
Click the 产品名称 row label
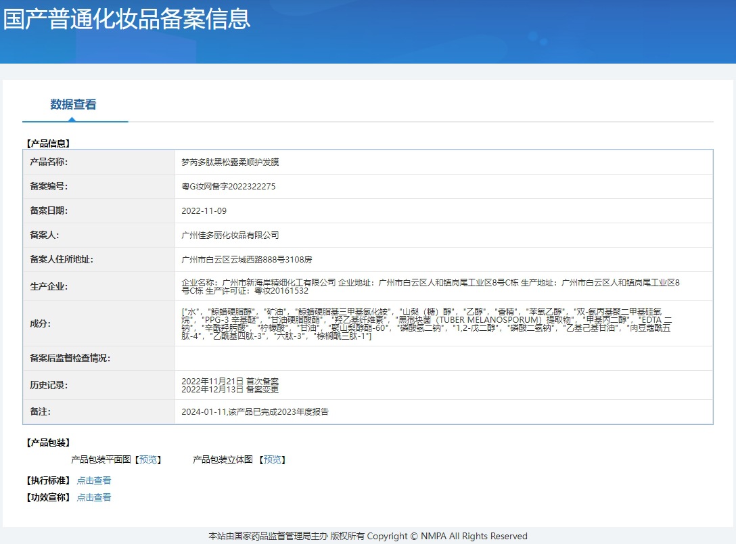tap(49, 162)
